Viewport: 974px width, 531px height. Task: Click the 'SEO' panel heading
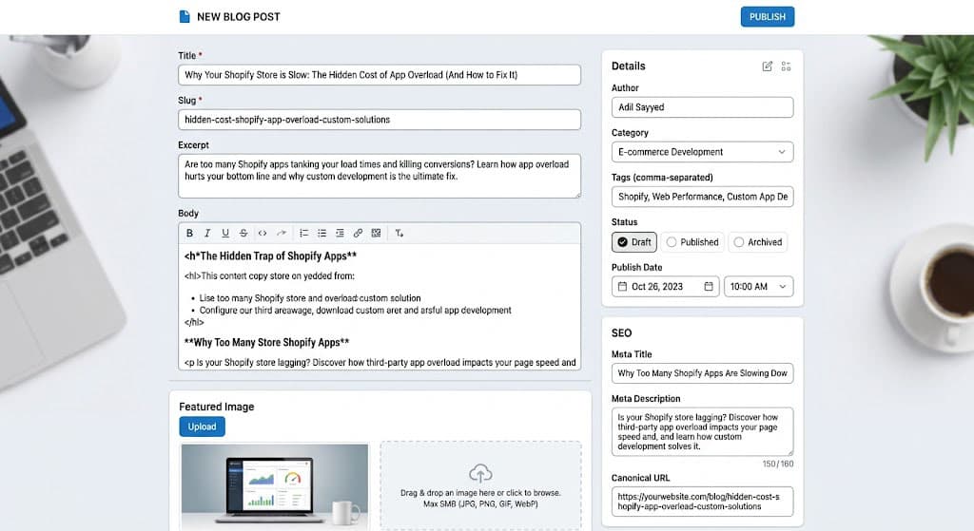[621, 333]
